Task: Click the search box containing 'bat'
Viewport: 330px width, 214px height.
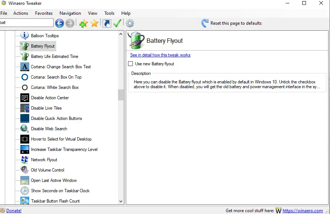Action: [27, 23]
